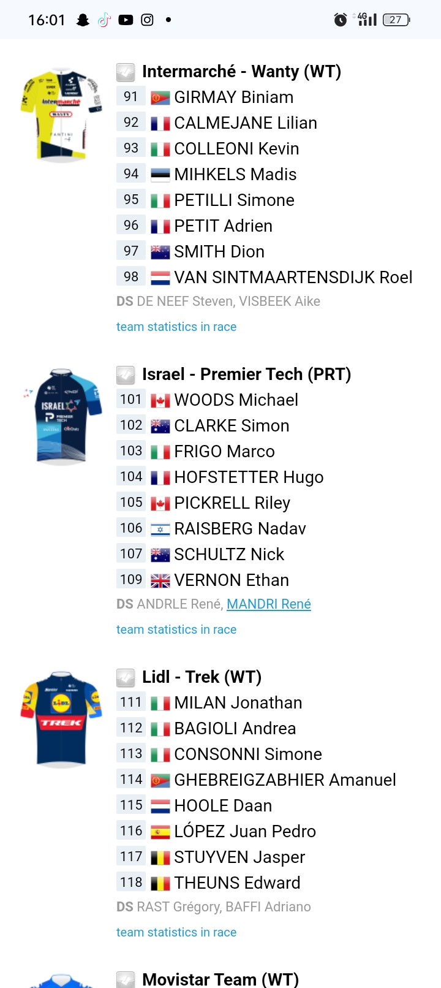The height and width of the screenshot is (988, 441).
Task: Tick the checkbox beside Lidl - Trek
Action: (126, 678)
